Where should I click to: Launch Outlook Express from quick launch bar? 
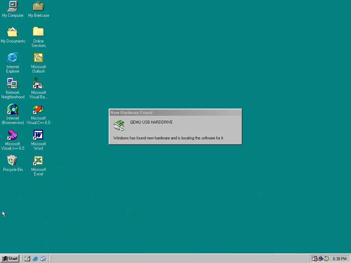click(x=43, y=259)
